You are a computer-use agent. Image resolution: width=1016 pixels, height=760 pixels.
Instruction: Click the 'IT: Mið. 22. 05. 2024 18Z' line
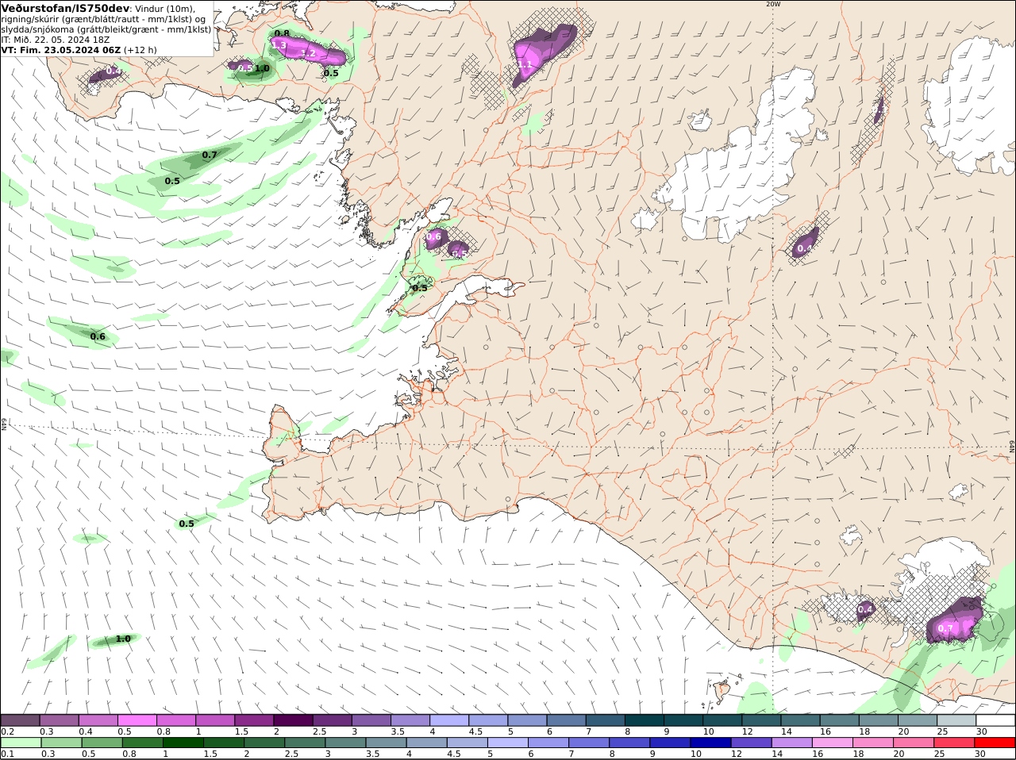coord(55,39)
